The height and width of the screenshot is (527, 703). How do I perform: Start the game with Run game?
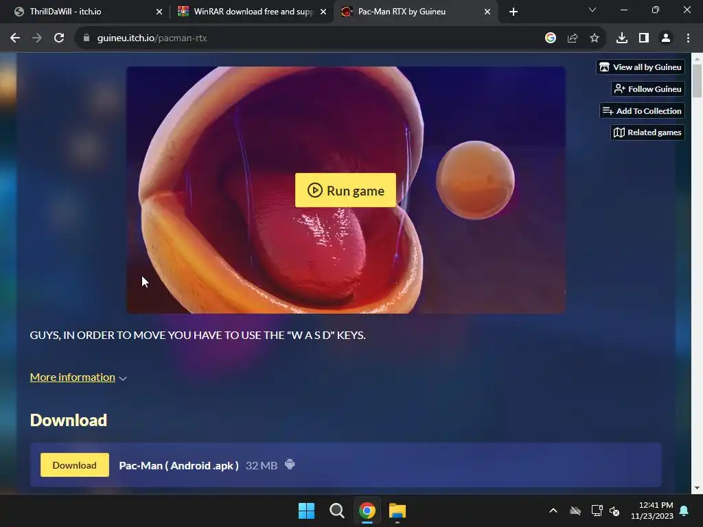pyautogui.click(x=345, y=191)
